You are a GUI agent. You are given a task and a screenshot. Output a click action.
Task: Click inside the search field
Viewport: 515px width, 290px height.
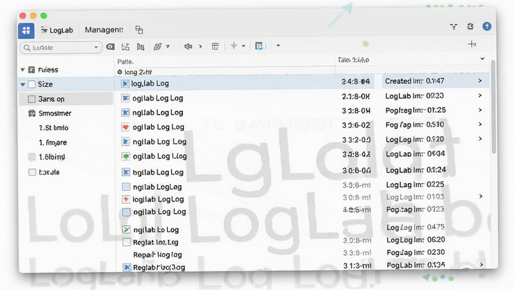[61, 48]
